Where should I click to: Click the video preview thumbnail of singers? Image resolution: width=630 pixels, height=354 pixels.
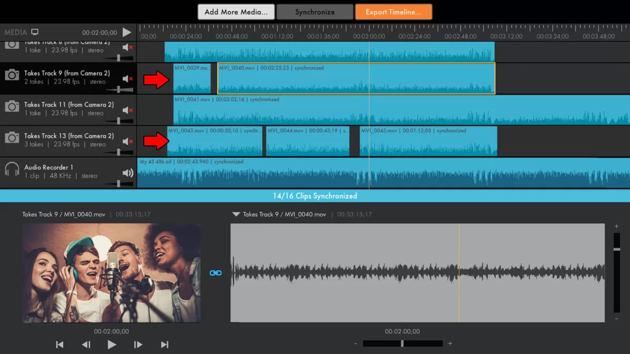click(111, 273)
